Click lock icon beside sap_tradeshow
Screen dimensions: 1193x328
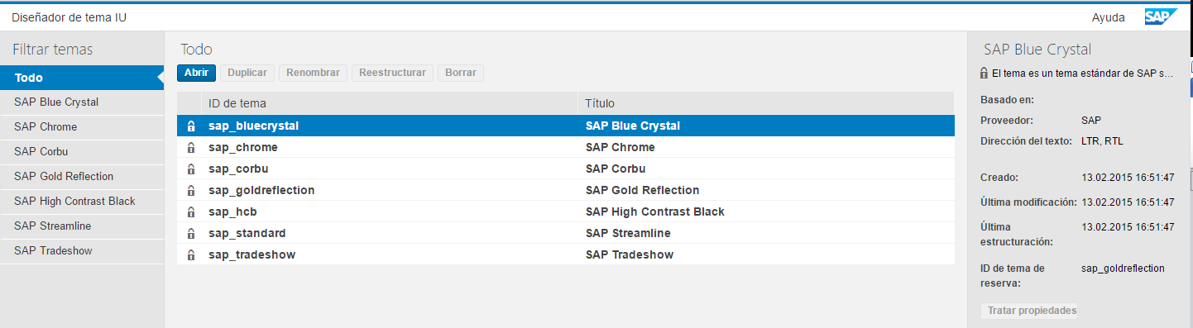191,255
